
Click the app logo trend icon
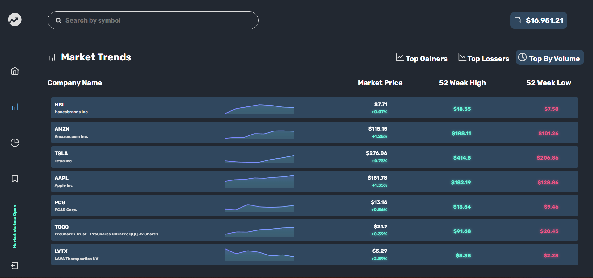(15, 20)
